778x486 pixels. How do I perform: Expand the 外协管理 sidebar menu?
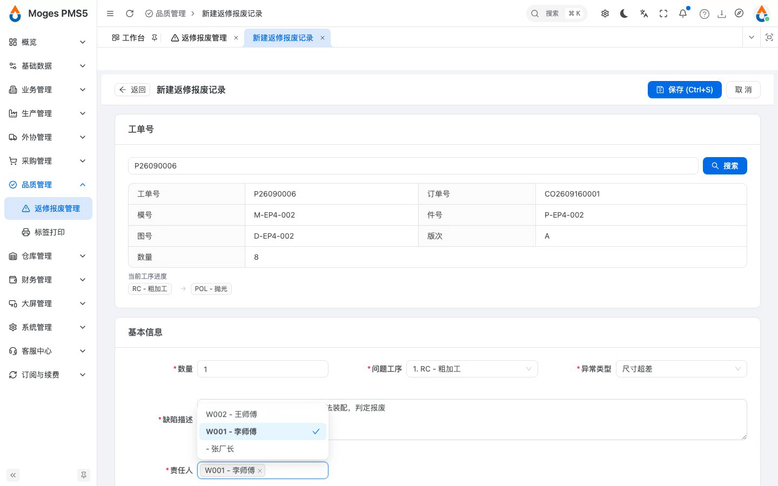click(x=48, y=137)
